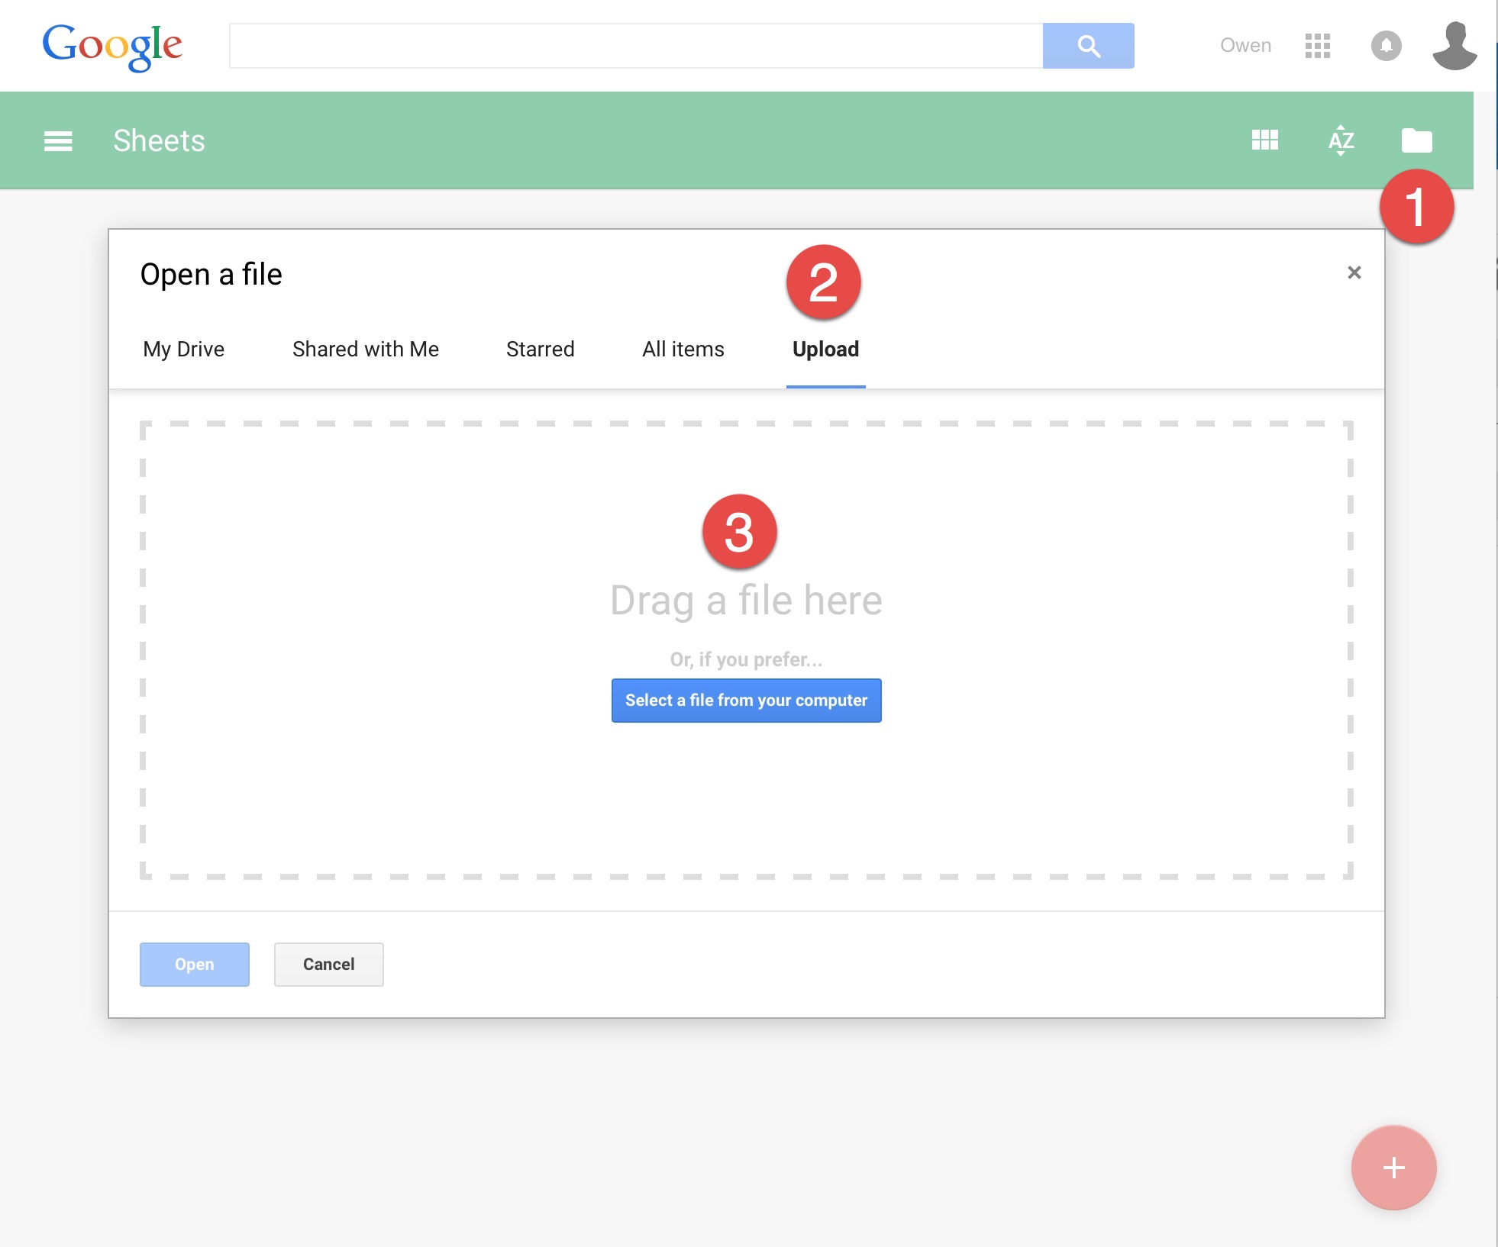Open the hamburger main menu
The image size is (1498, 1247).
(58, 141)
